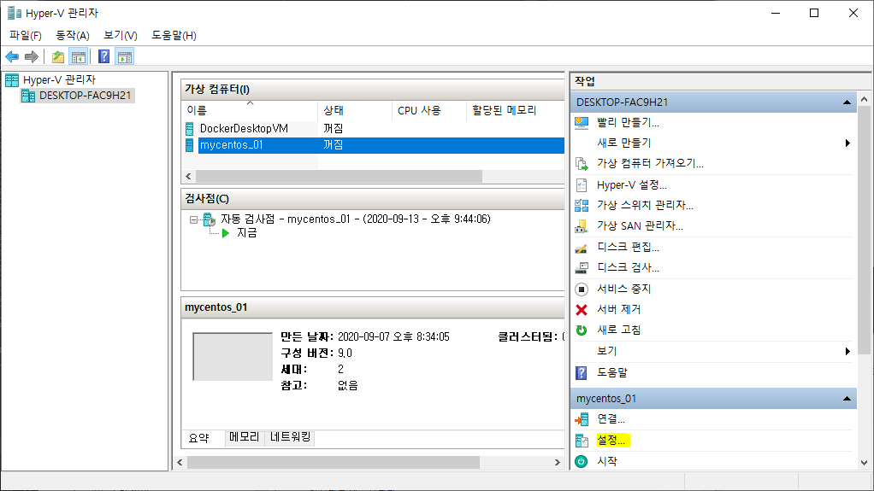Screen dimensions: 874x491
Task: Select the 지금 checkpoint item
Action: 247,233
